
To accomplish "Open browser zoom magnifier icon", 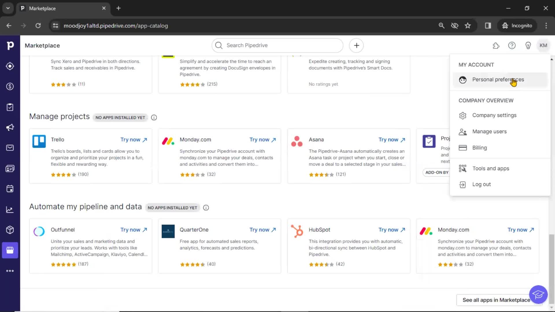I will (441, 25).
